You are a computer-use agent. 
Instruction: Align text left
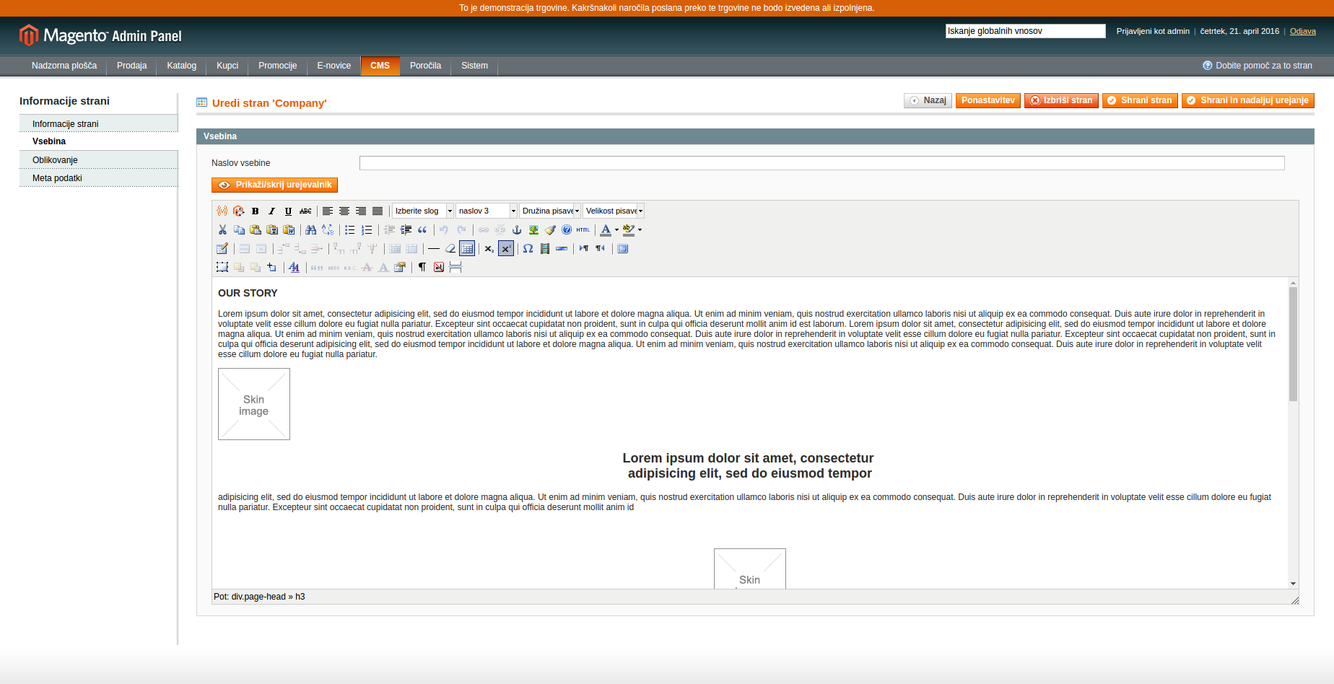pyautogui.click(x=328, y=211)
